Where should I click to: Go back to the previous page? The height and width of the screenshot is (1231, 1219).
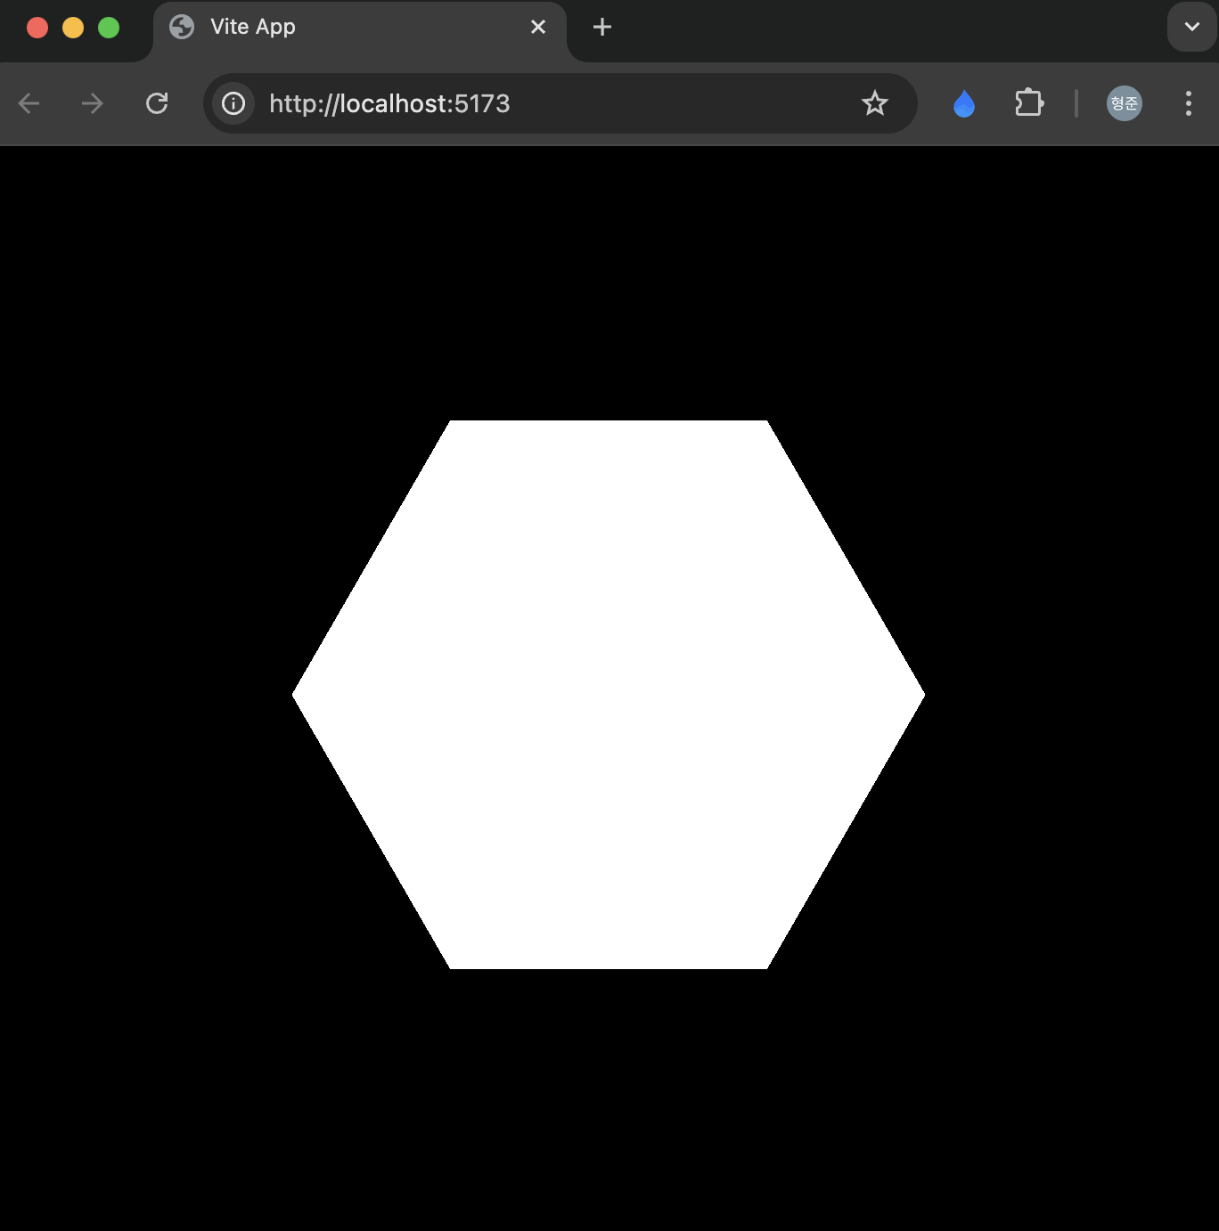pyautogui.click(x=29, y=103)
